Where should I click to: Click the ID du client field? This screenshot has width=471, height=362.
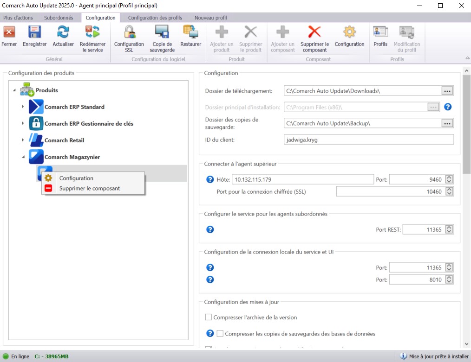[x=368, y=140]
